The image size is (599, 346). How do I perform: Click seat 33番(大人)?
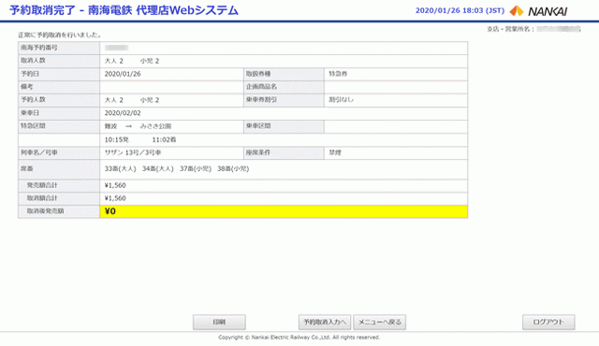point(121,168)
